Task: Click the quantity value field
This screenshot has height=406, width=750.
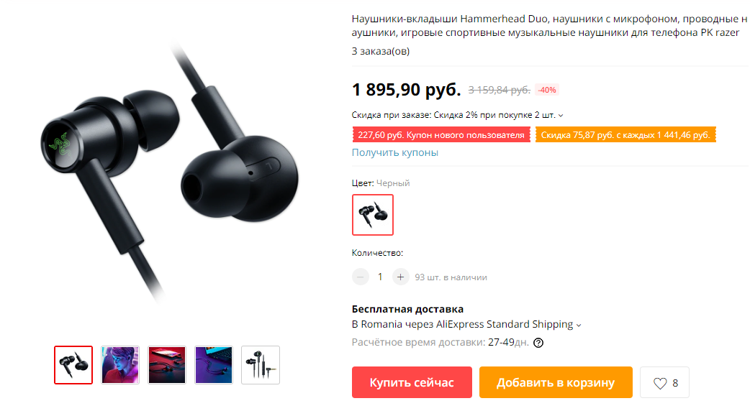Action: (x=380, y=277)
